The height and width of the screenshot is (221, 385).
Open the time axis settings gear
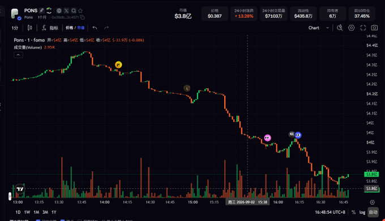(x=372, y=202)
